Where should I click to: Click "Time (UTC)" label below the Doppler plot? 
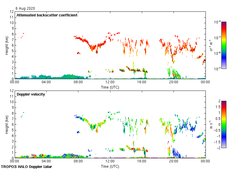(110, 166)
